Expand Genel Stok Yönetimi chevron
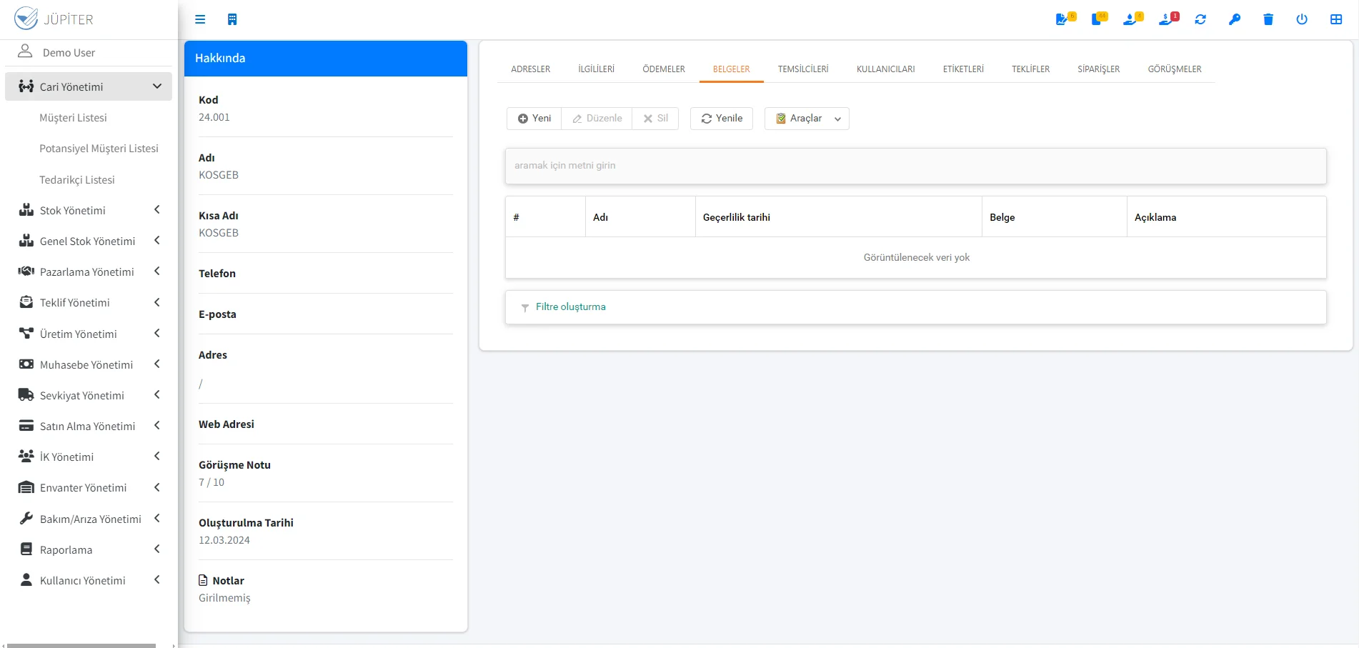The width and height of the screenshot is (1359, 648). click(x=157, y=241)
